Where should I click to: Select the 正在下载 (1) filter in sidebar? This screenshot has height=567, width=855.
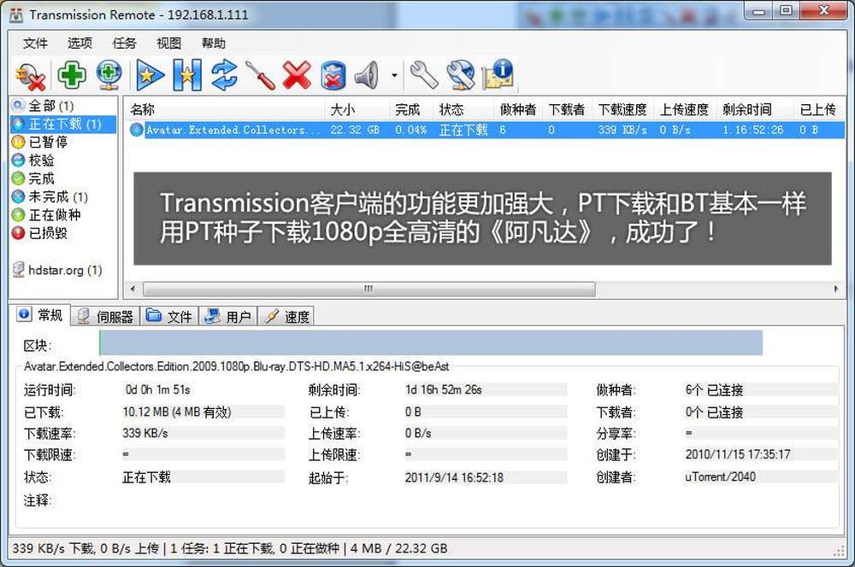coord(65,124)
